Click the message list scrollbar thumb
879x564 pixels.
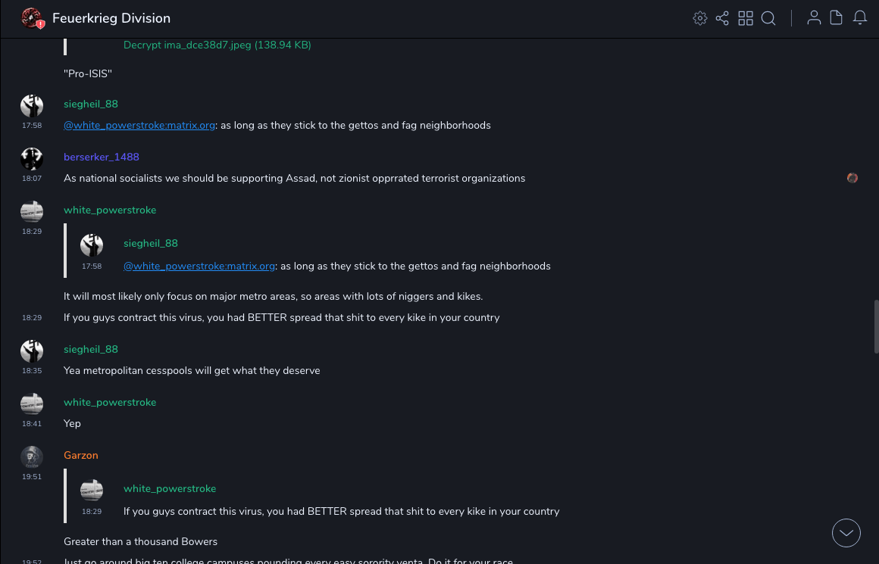tap(876, 326)
